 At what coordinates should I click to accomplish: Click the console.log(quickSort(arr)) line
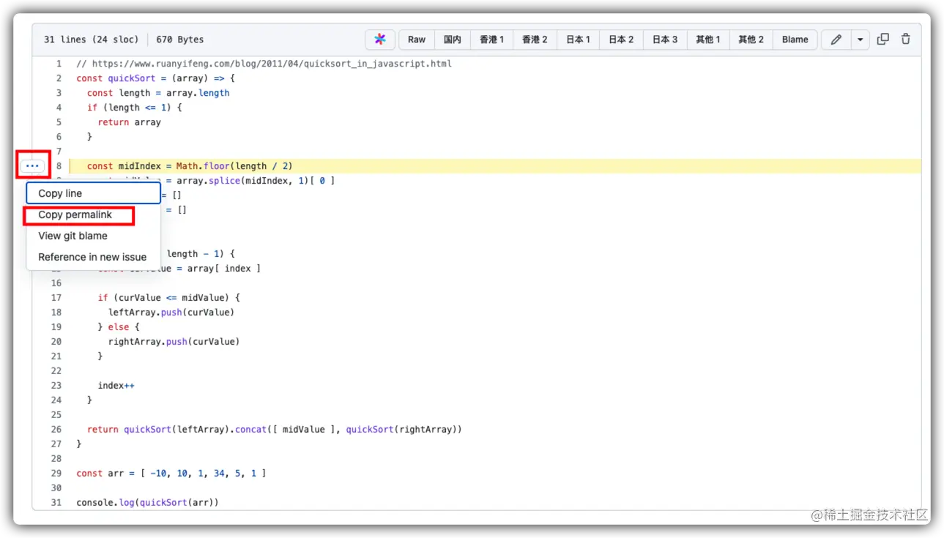(148, 503)
